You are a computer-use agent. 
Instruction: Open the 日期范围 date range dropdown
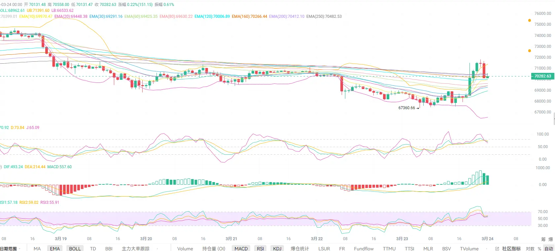10,249
